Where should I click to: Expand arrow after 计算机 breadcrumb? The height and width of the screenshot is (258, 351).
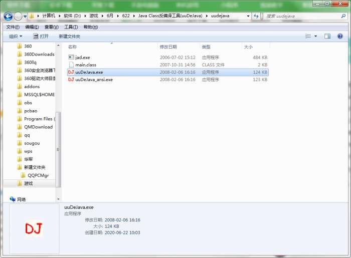point(60,16)
